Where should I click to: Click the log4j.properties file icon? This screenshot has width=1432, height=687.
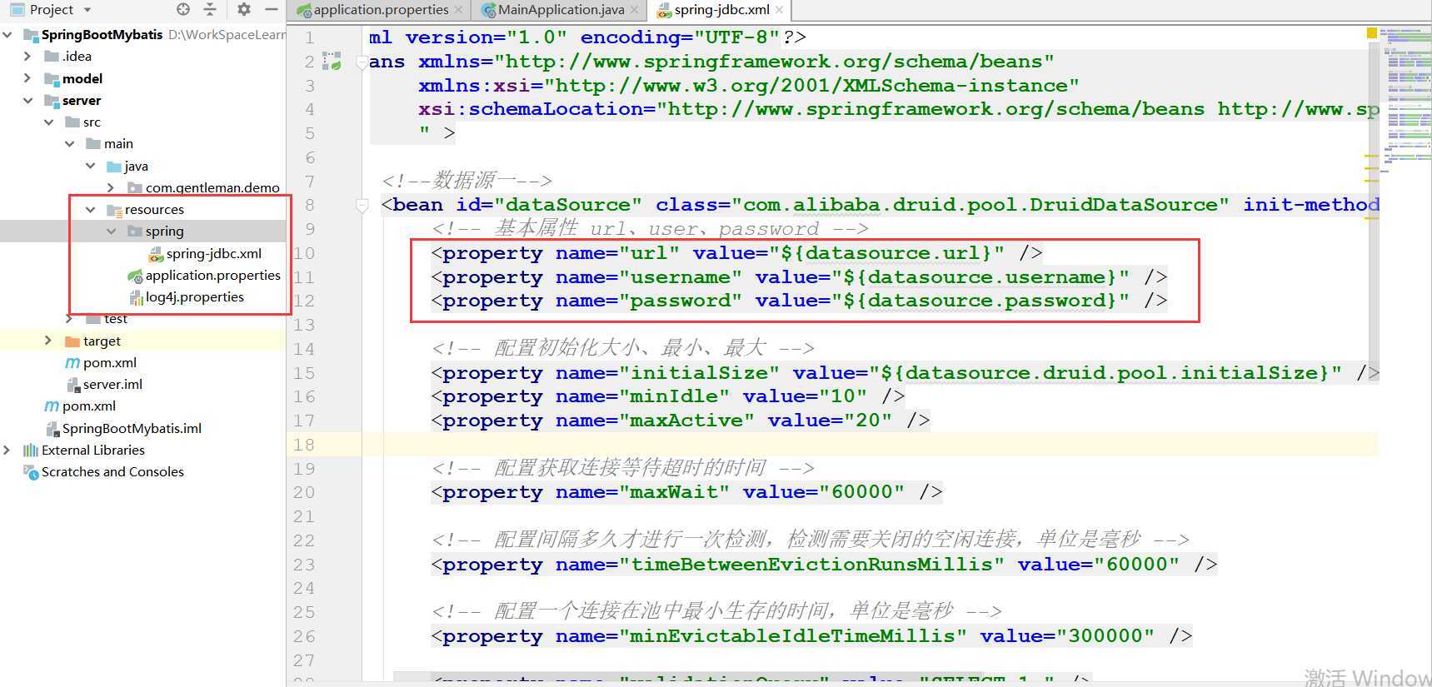click(x=136, y=297)
